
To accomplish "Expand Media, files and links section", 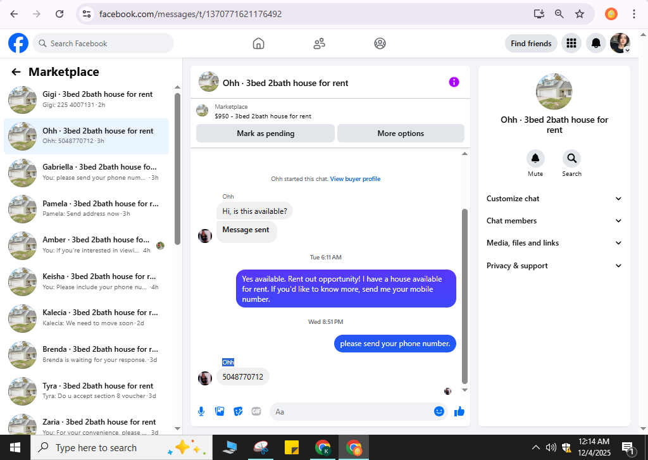I will [x=554, y=243].
